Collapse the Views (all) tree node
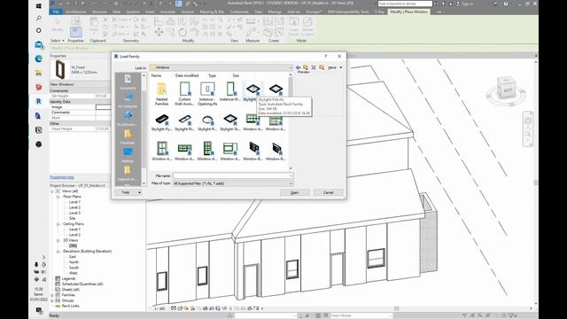567x319 pixels. point(52,191)
